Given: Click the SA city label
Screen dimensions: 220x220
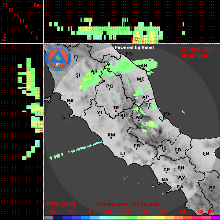Looking at the screenshot, I should tap(180, 187).
